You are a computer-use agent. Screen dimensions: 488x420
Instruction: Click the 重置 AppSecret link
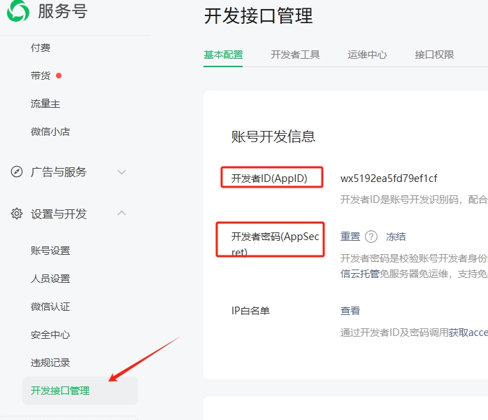tap(350, 237)
